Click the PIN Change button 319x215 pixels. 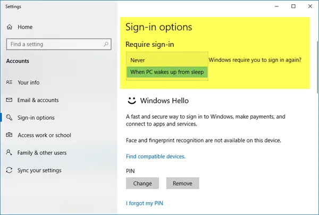pyautogui.click(x=142, y=183)
